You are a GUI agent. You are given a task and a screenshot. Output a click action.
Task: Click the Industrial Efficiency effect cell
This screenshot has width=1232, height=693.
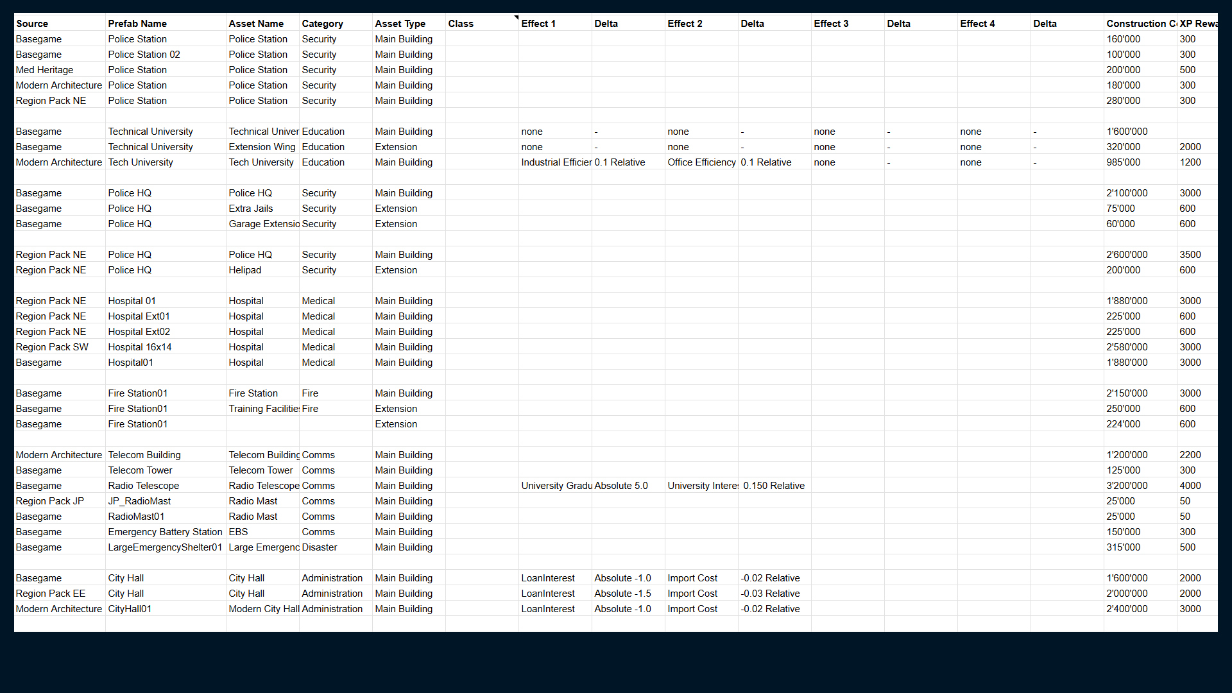[x=556, y=162]
